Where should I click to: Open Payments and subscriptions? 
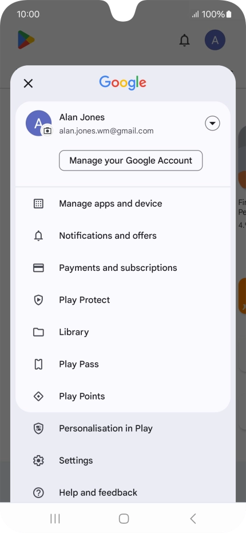(123, 268)
